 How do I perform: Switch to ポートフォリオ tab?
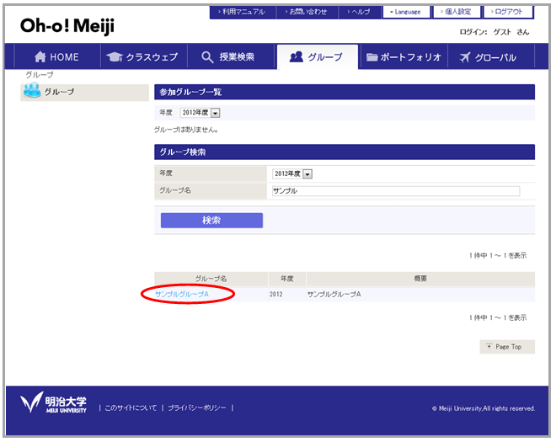coord(404,56)
